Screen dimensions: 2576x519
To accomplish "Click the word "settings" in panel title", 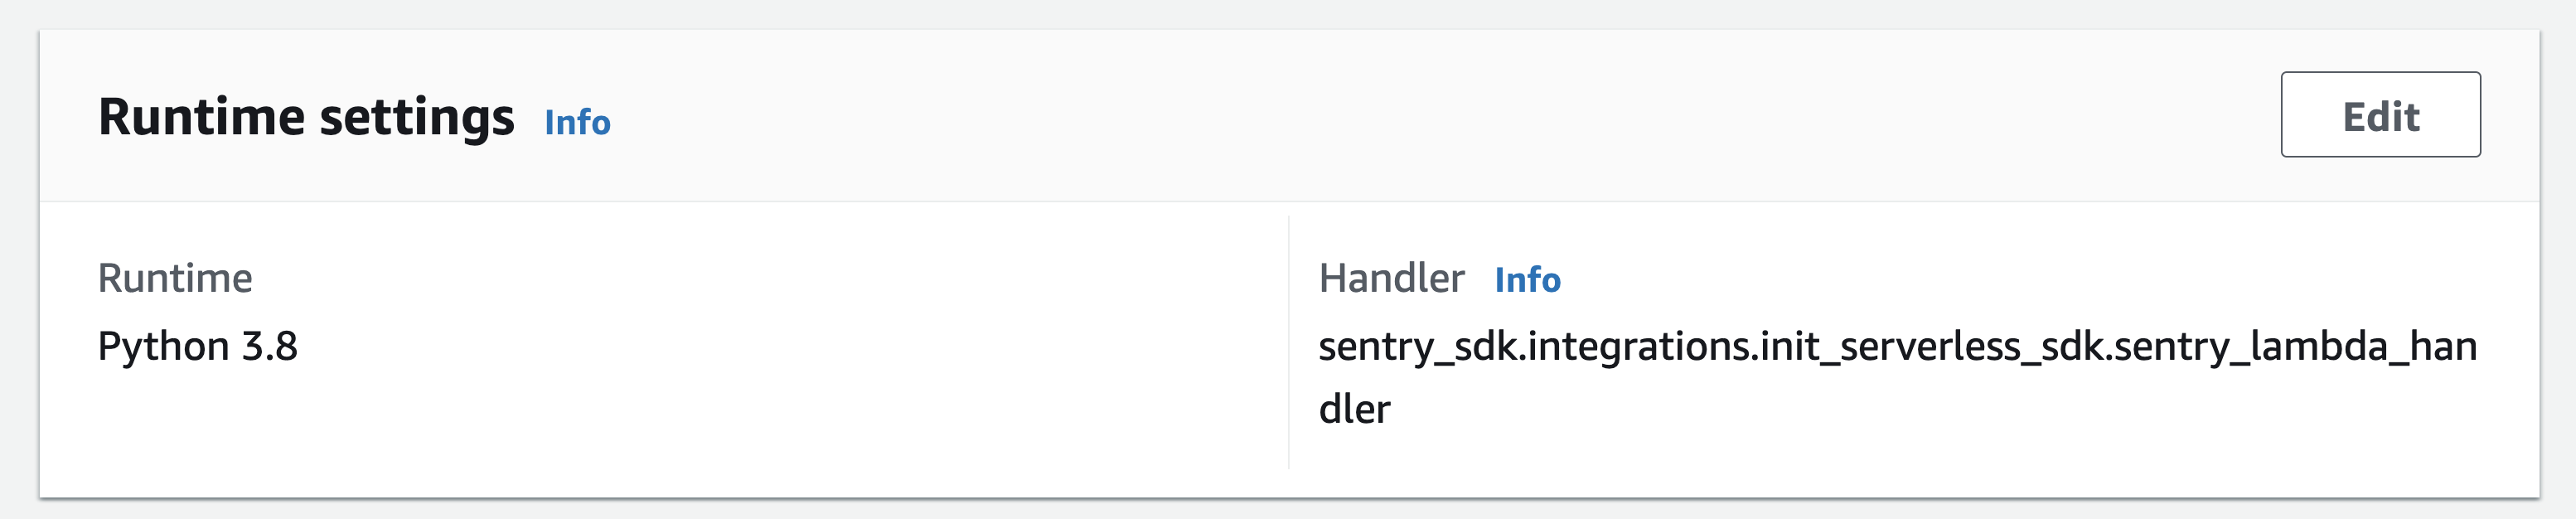I will tap(417, 117).
